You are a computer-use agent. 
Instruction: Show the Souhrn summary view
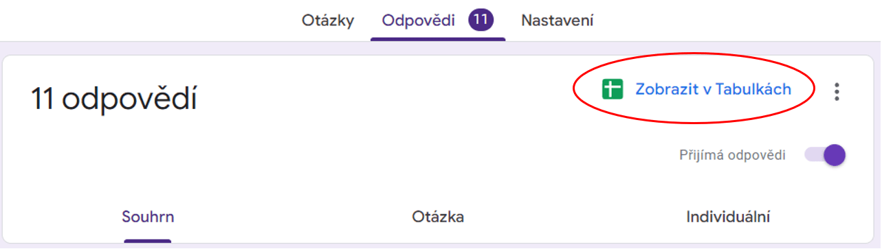(148, 217)
